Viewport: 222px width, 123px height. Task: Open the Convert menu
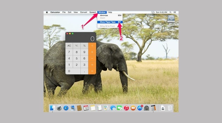click(x=84, y=12)
